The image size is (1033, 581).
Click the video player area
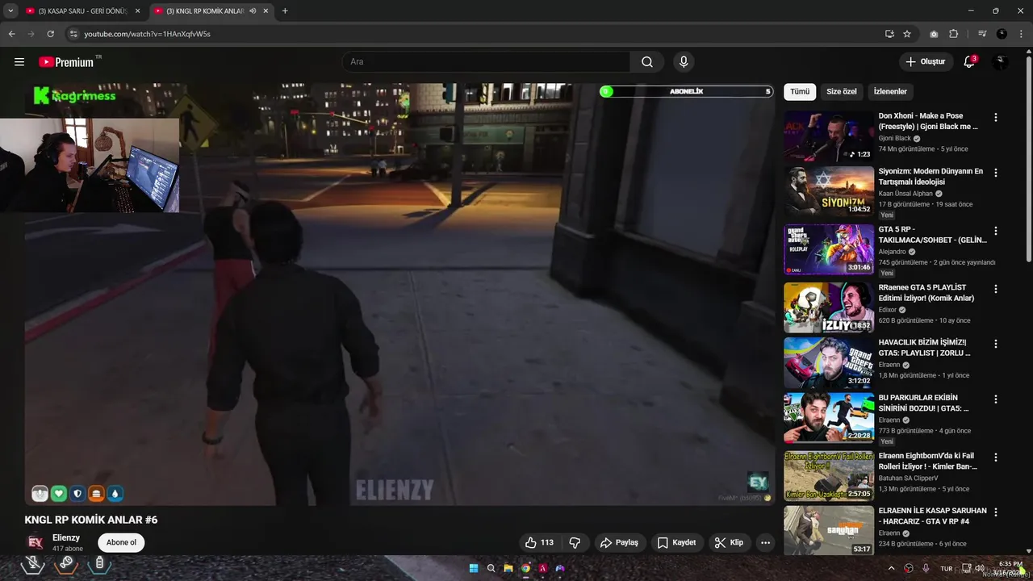click(x=399, y=294)
